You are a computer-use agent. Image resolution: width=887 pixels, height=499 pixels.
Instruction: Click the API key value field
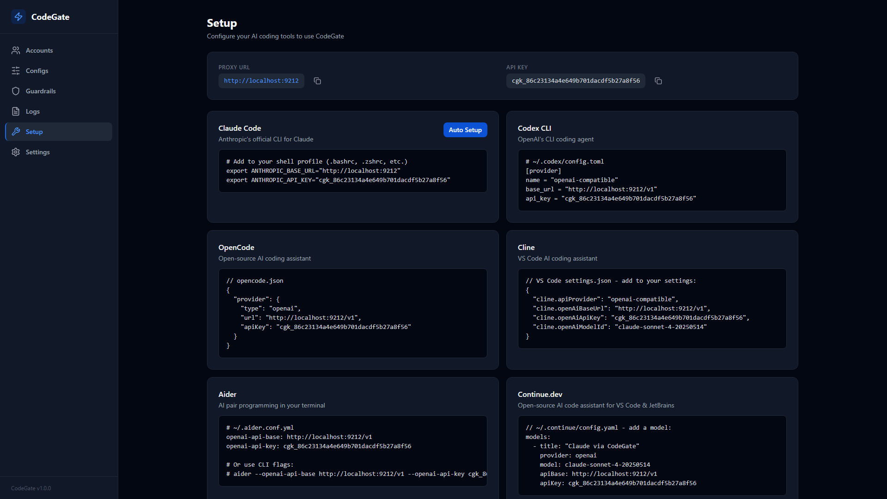[x=576, y=81]
